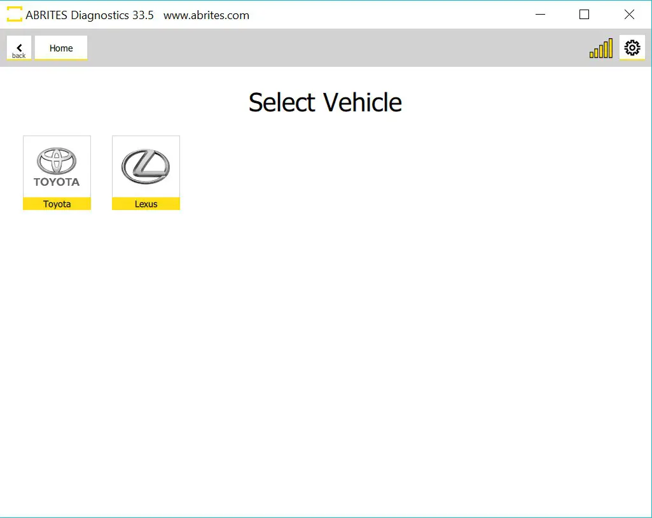Image resolution: width=652 pixels, height=518 pixels.
Task: Click the Select Vehicle heading
Action: tap(325, 102)
